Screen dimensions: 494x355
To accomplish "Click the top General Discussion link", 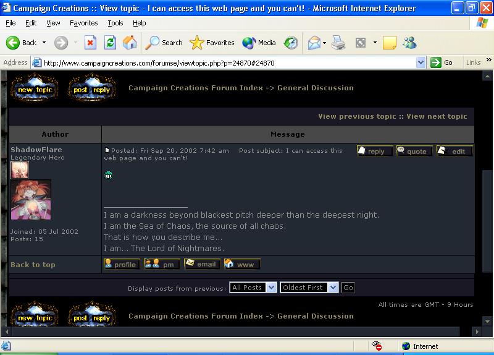I will (x=316, y=88).
